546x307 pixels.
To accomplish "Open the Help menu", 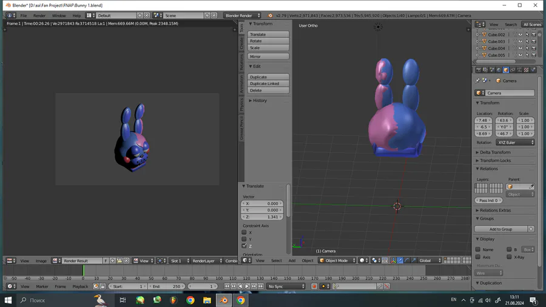I will 76,16.
